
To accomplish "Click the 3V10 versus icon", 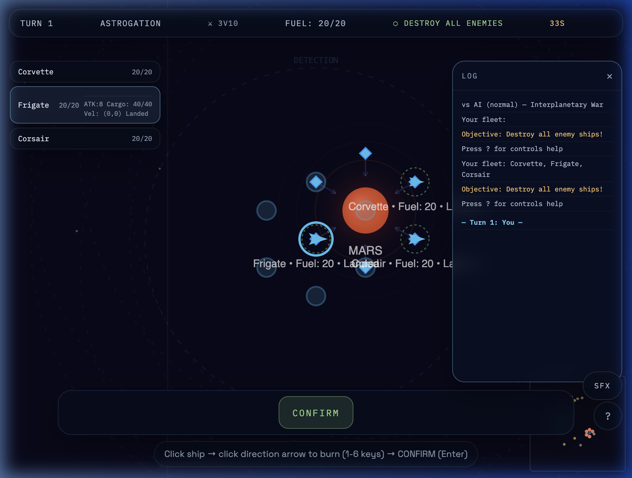I will pos(210,23).
